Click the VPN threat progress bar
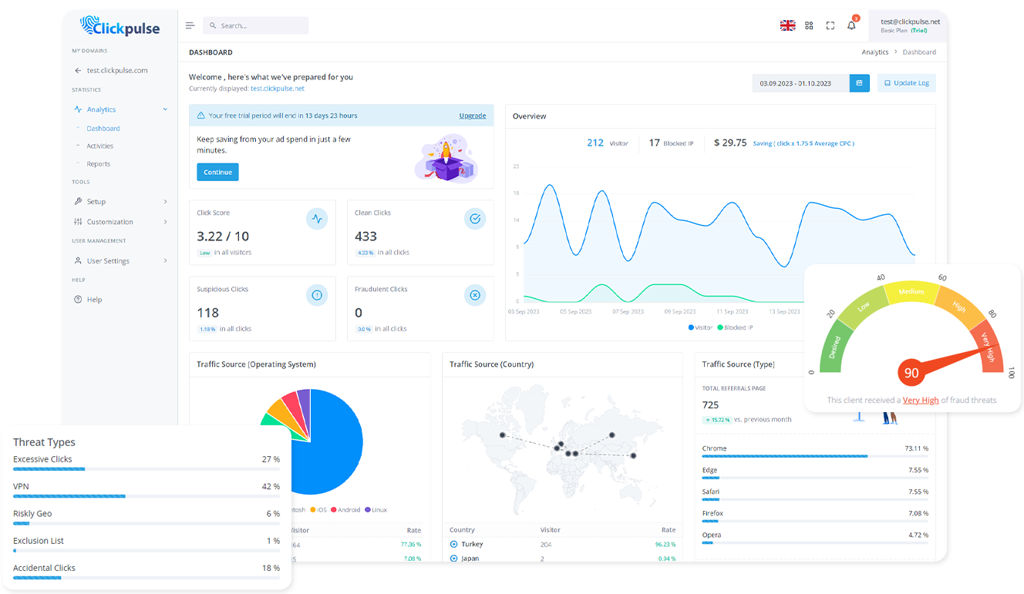Viewport: 1024px width, 594px height. [147, 496]
